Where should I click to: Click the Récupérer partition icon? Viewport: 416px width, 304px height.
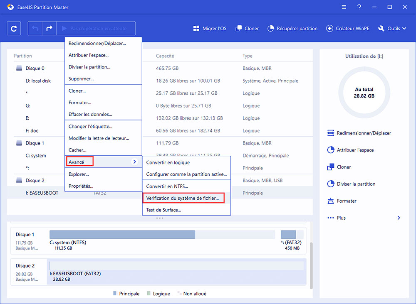tap(271, 28)
